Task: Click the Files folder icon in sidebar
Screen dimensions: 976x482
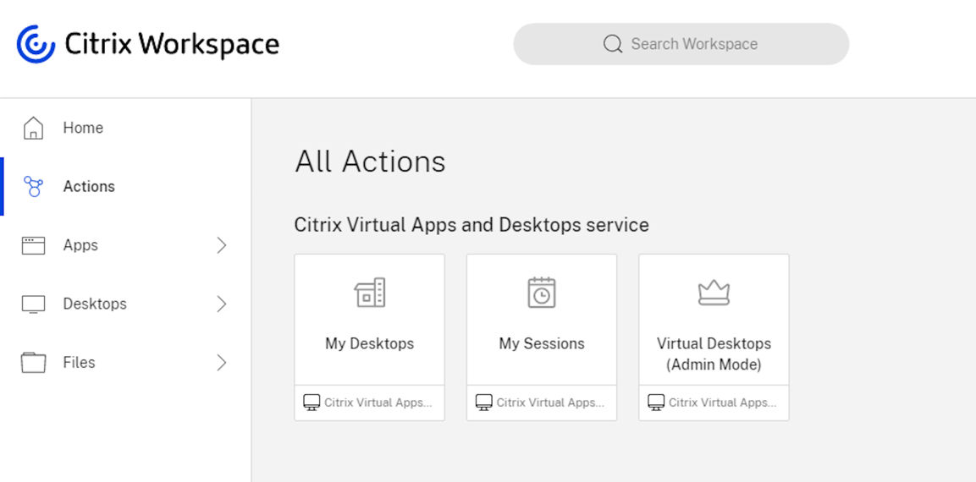Action: [33, 363]
